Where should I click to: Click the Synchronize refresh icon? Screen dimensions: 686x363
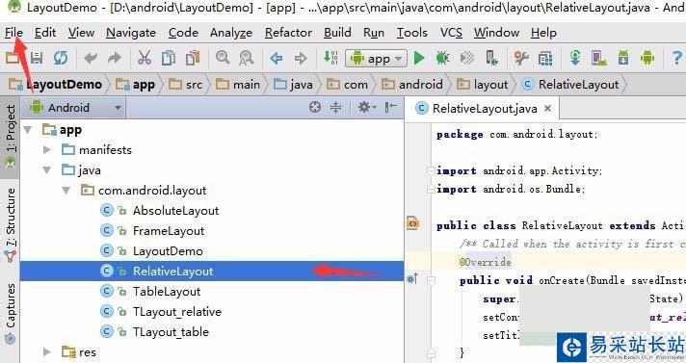point(61,58)
